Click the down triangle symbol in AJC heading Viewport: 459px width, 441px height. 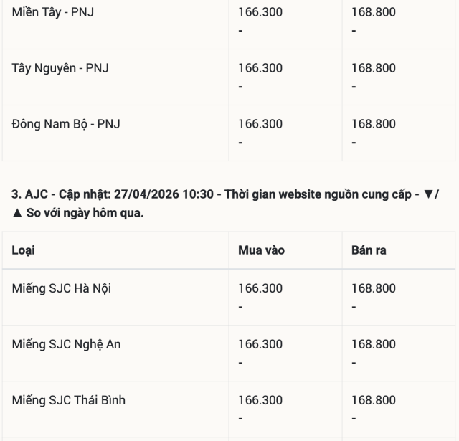click(430, 195)
